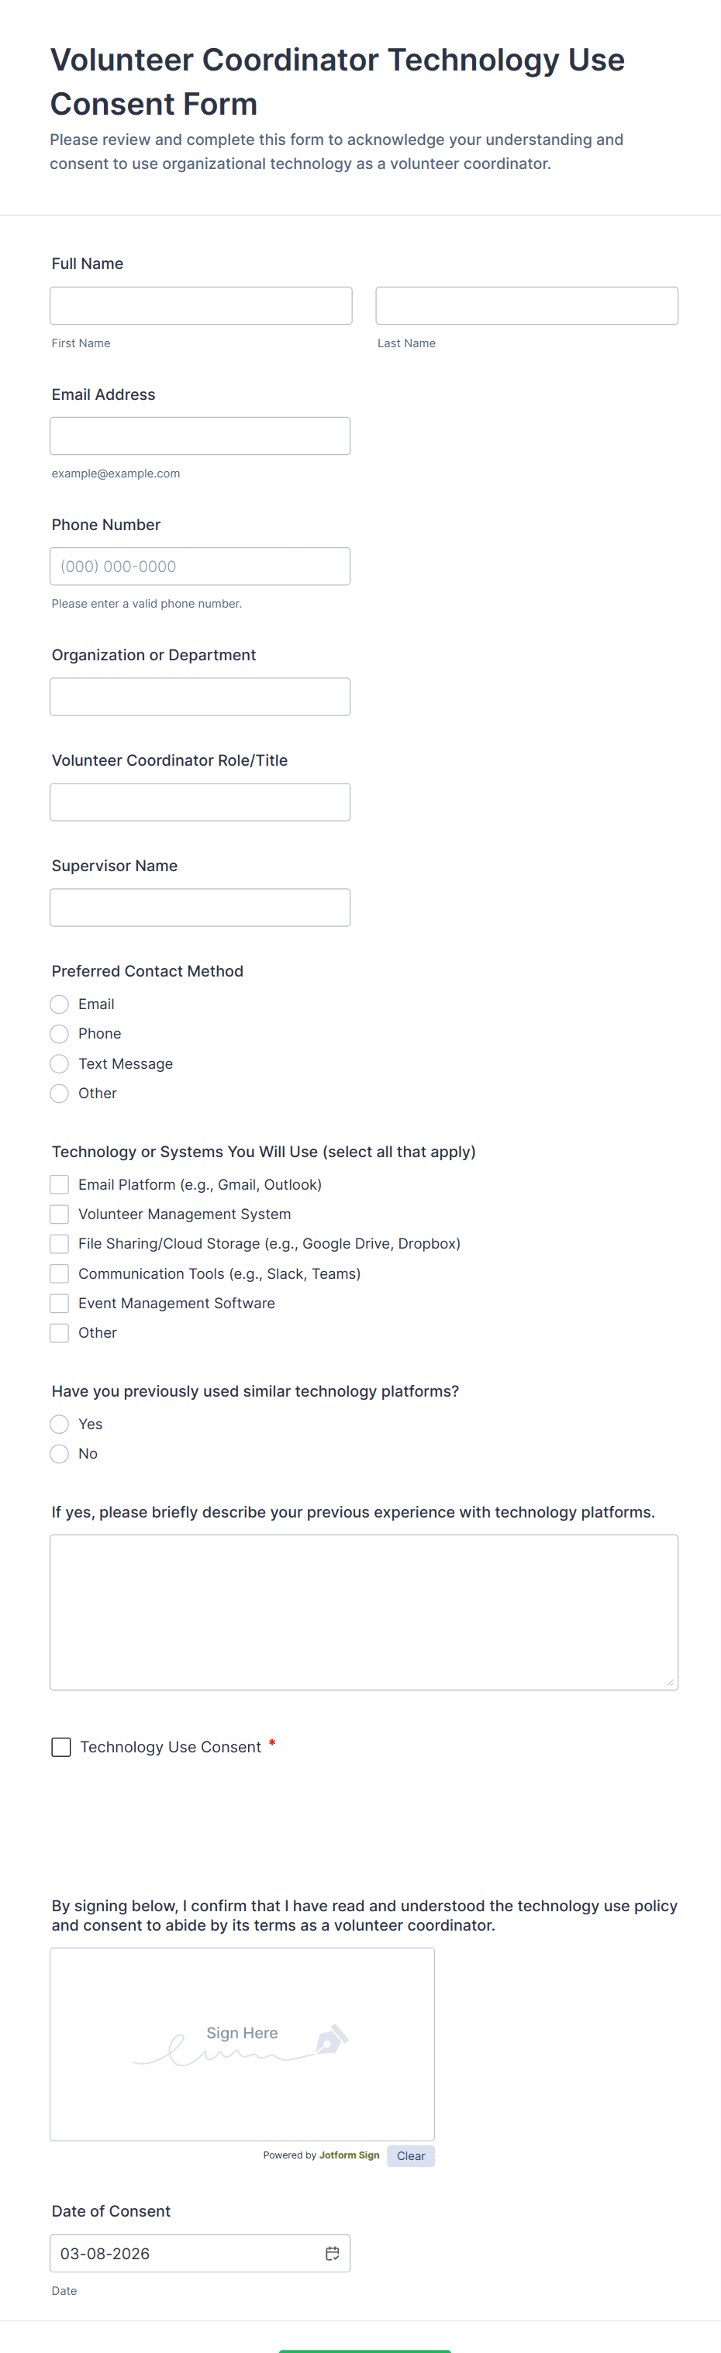
Task: Select No for previous platform experience
Action: coord(60,1454)
